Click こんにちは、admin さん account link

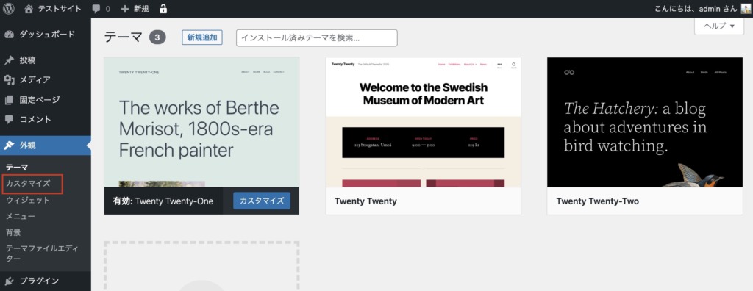point(695,9)
